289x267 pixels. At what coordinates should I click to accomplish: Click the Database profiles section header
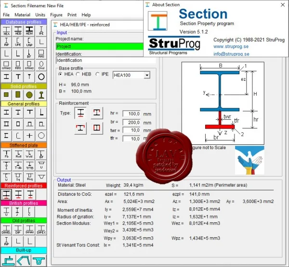tap(24, 22)
